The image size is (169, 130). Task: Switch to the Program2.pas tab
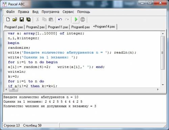point(35,27)
